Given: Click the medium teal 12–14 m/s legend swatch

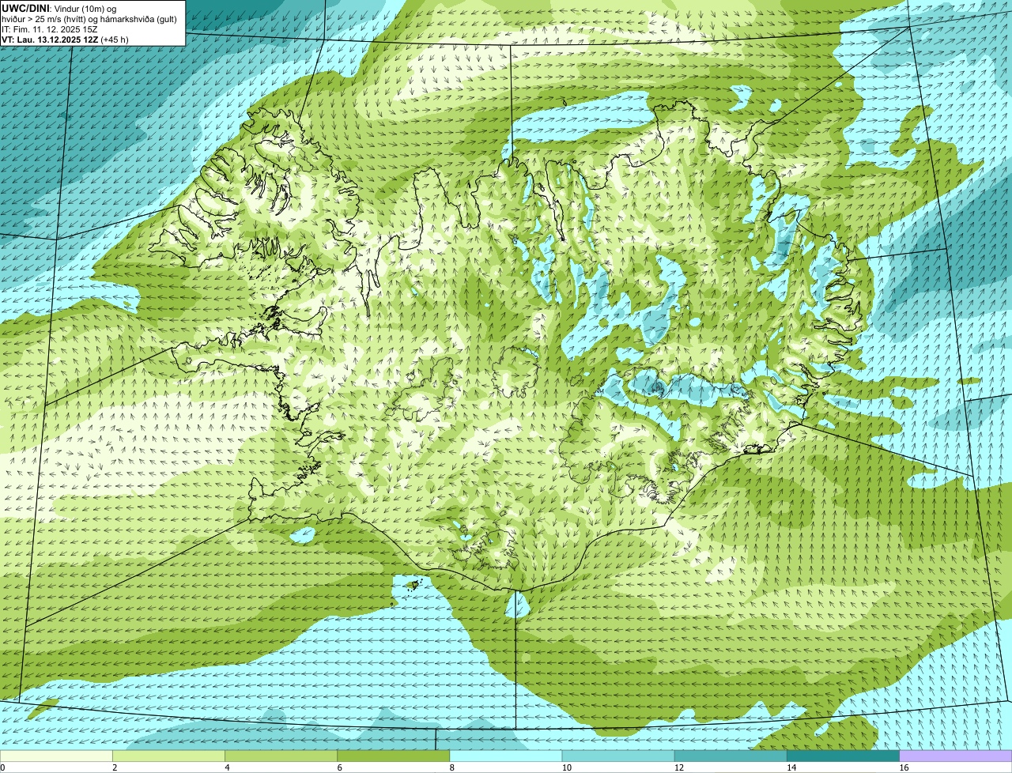Looking at the screenshot, I should tap(731, 756).
